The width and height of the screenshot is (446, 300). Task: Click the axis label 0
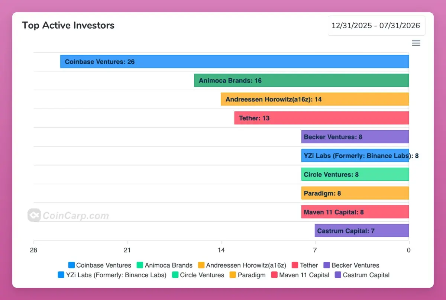(x=409, y=250)
